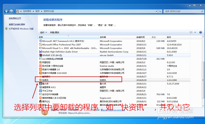Viewport: 205px width, 124px height.
Task: Select the 鲁大师 icon
Action: click(x=40, y=84)
